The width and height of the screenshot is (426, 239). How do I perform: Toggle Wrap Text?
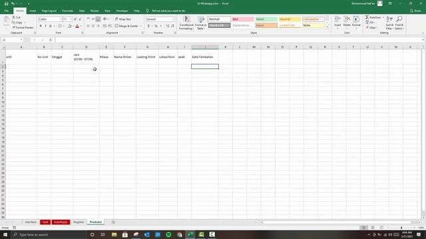[x=122, y=19]
